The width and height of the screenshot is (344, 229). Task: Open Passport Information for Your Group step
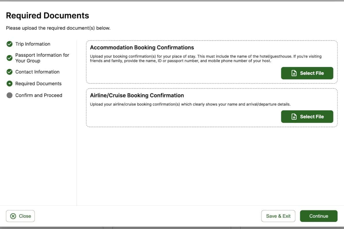[42, 58]
